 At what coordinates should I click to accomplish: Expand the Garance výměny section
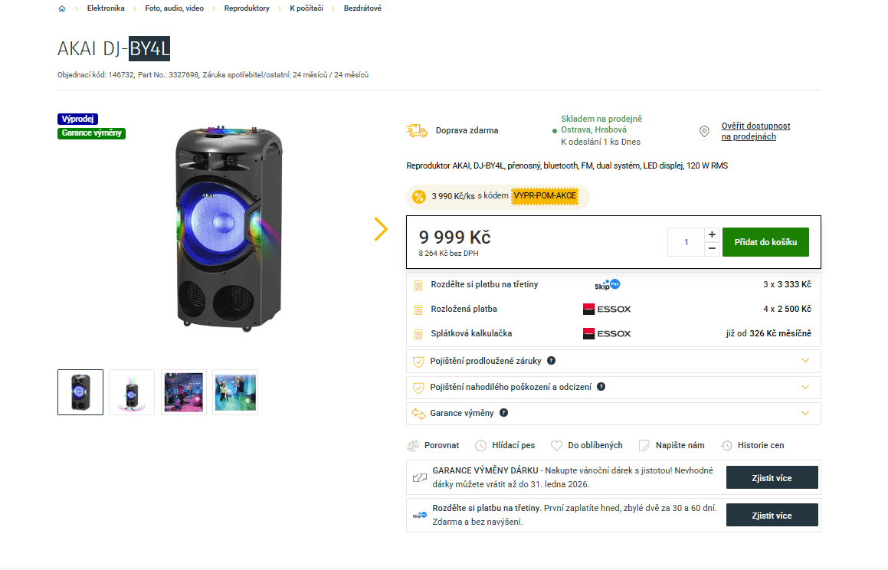point(805,412)
